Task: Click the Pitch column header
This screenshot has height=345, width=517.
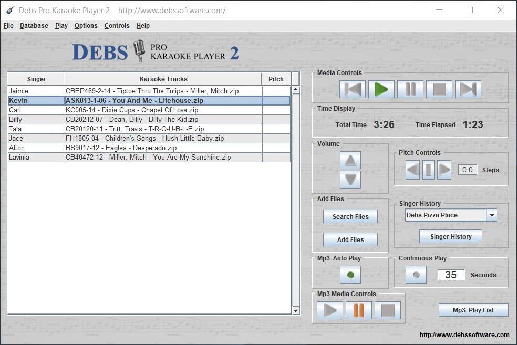Action: pyautogui.click(x=276, y=79)
